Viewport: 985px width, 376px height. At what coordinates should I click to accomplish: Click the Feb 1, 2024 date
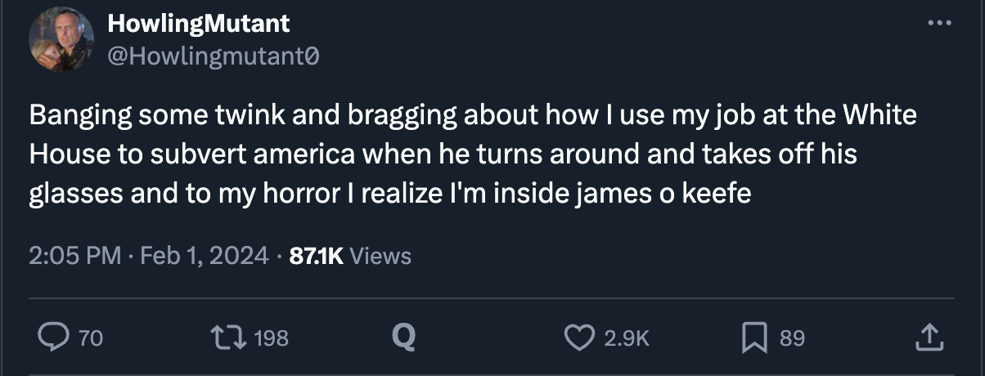(205, 256)
